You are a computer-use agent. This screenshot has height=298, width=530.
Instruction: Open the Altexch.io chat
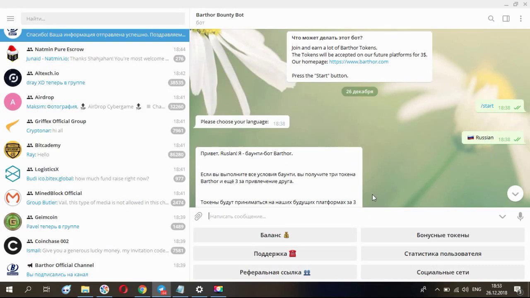[94, 78]
